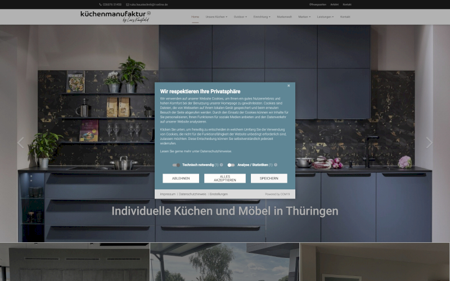Click the phone number in the top bar
Image resolution: width=450 pixels, height=281 pixels.
pos(110,4)
